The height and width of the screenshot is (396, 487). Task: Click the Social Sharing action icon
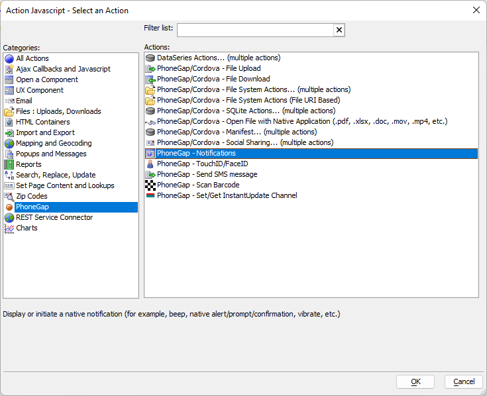pos(150,143)
